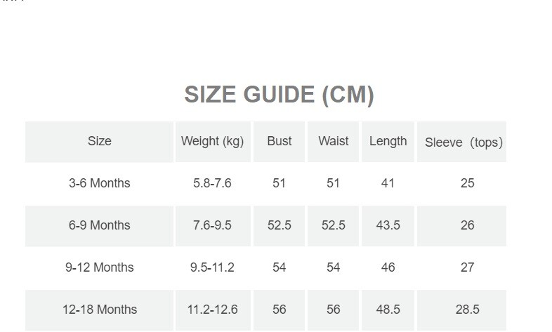Click the SIZE GUIDE (CM) heading
552x332 pixels.
tap(279, 95)
